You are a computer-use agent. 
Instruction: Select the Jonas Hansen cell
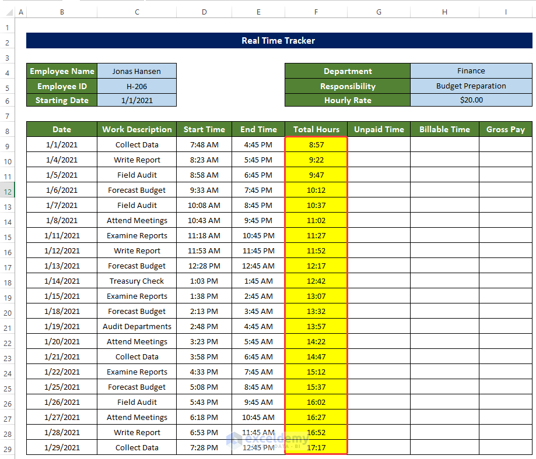(136, 71)
